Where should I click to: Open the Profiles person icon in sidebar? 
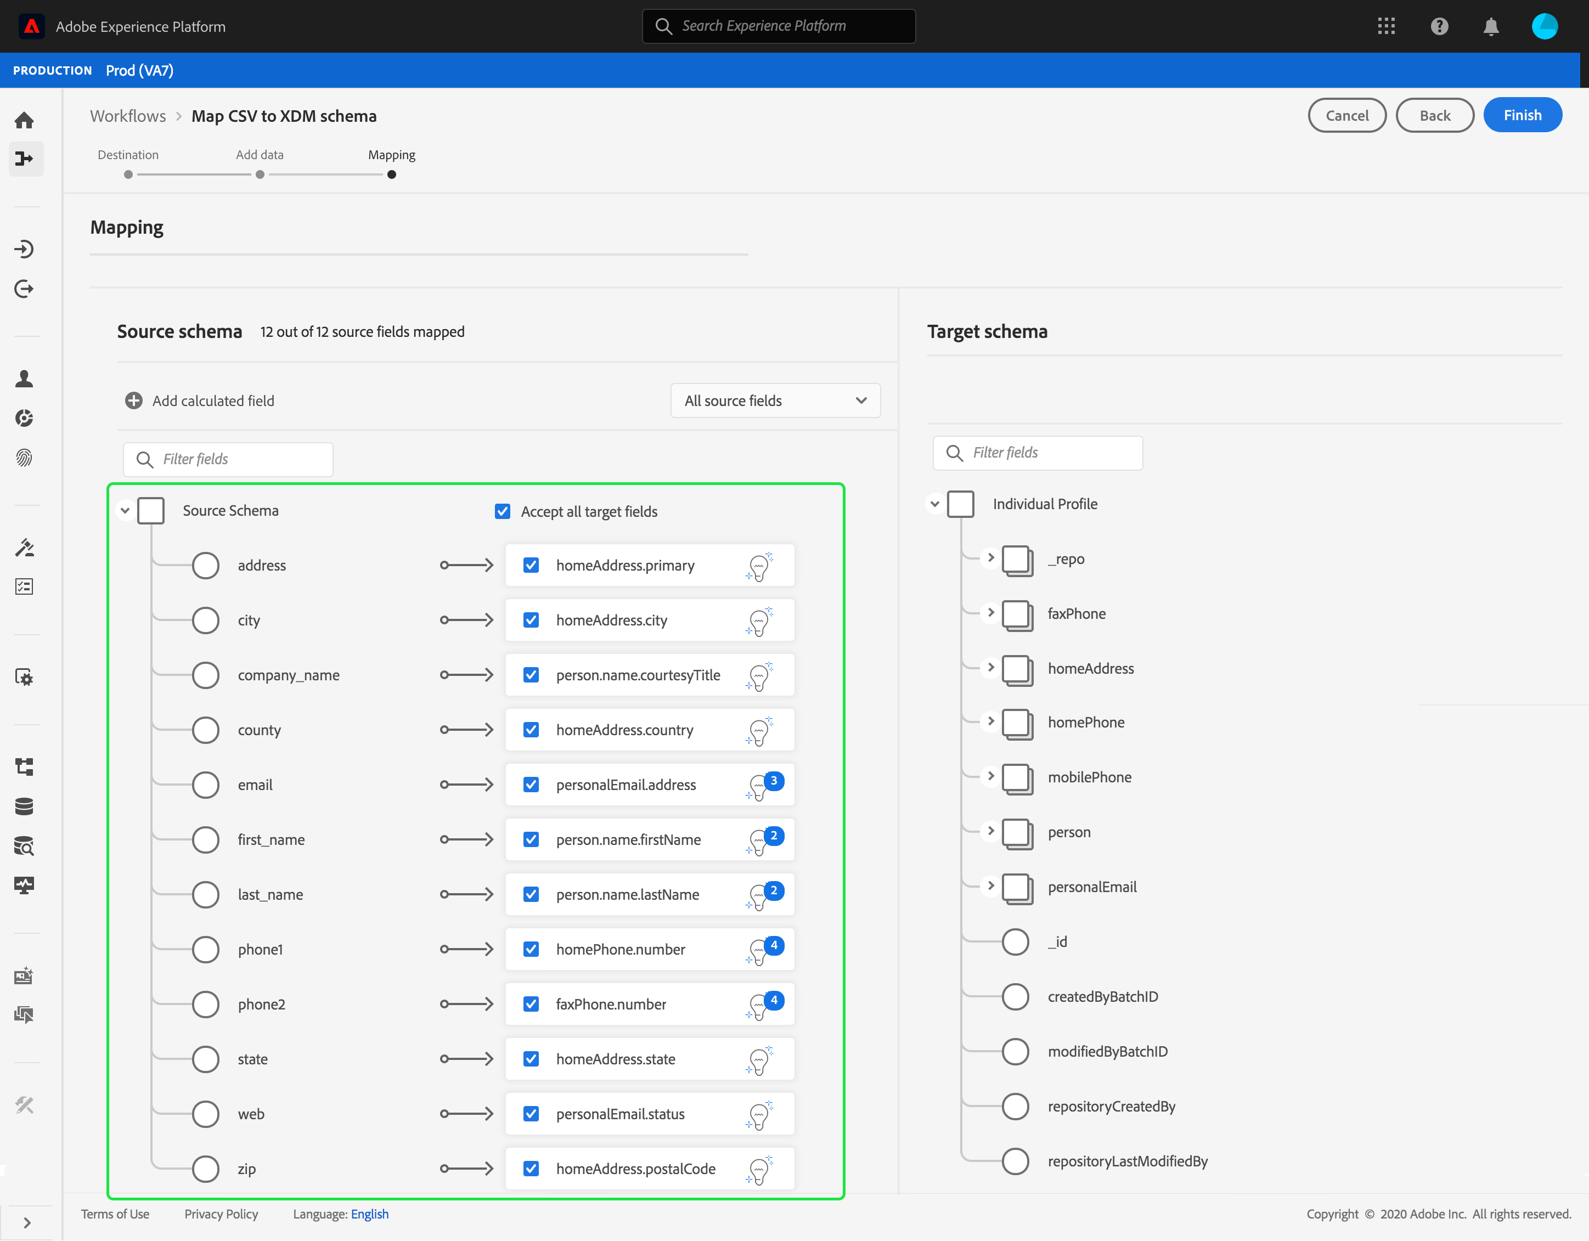click(x=24, y=379)
